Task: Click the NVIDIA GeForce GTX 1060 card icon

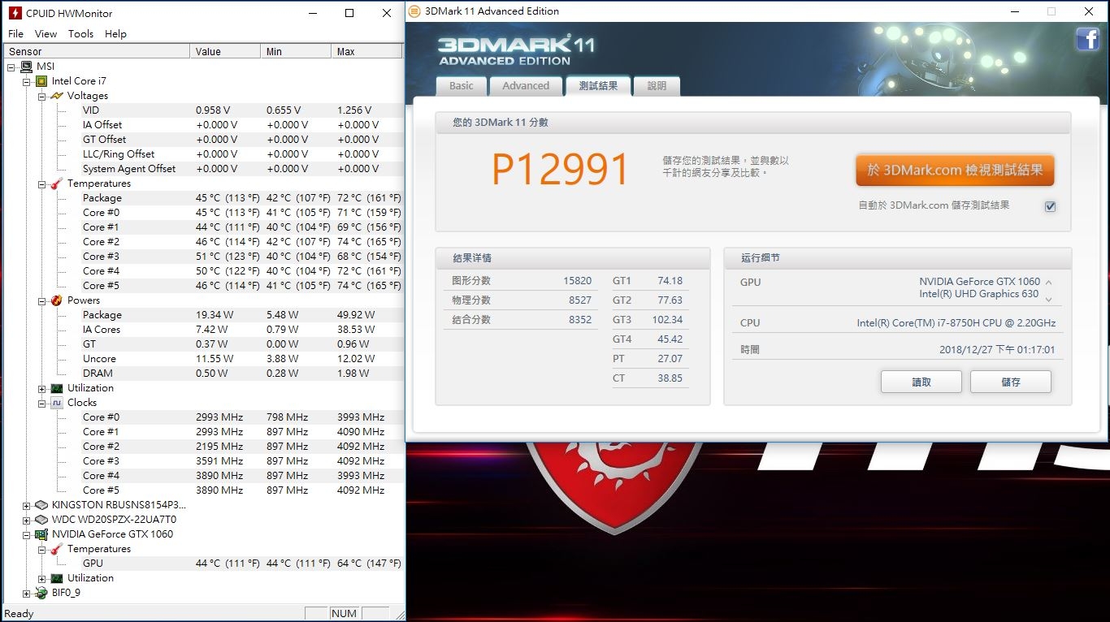Action: point(41,534)
